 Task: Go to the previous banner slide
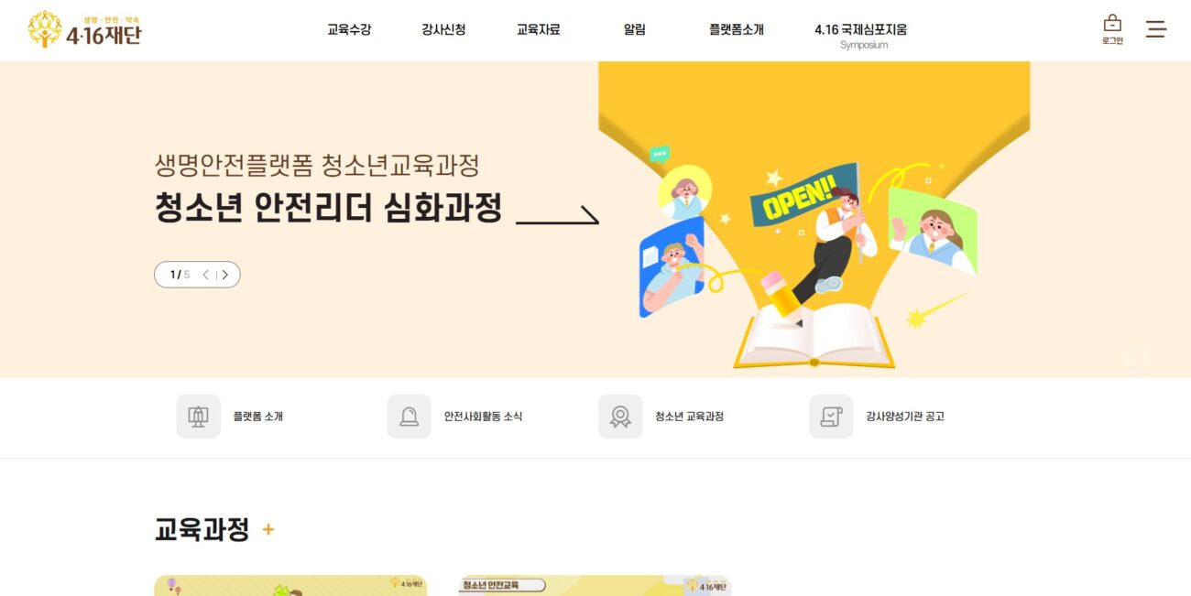coord(205,275)
